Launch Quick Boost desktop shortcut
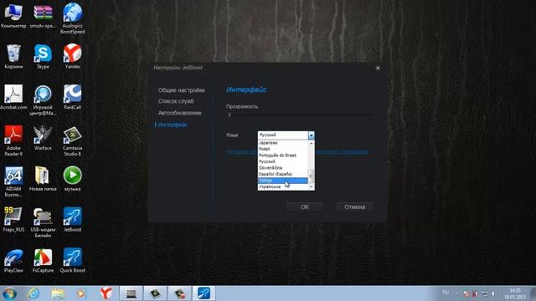 pyautogui.click(x=73, y=260)
